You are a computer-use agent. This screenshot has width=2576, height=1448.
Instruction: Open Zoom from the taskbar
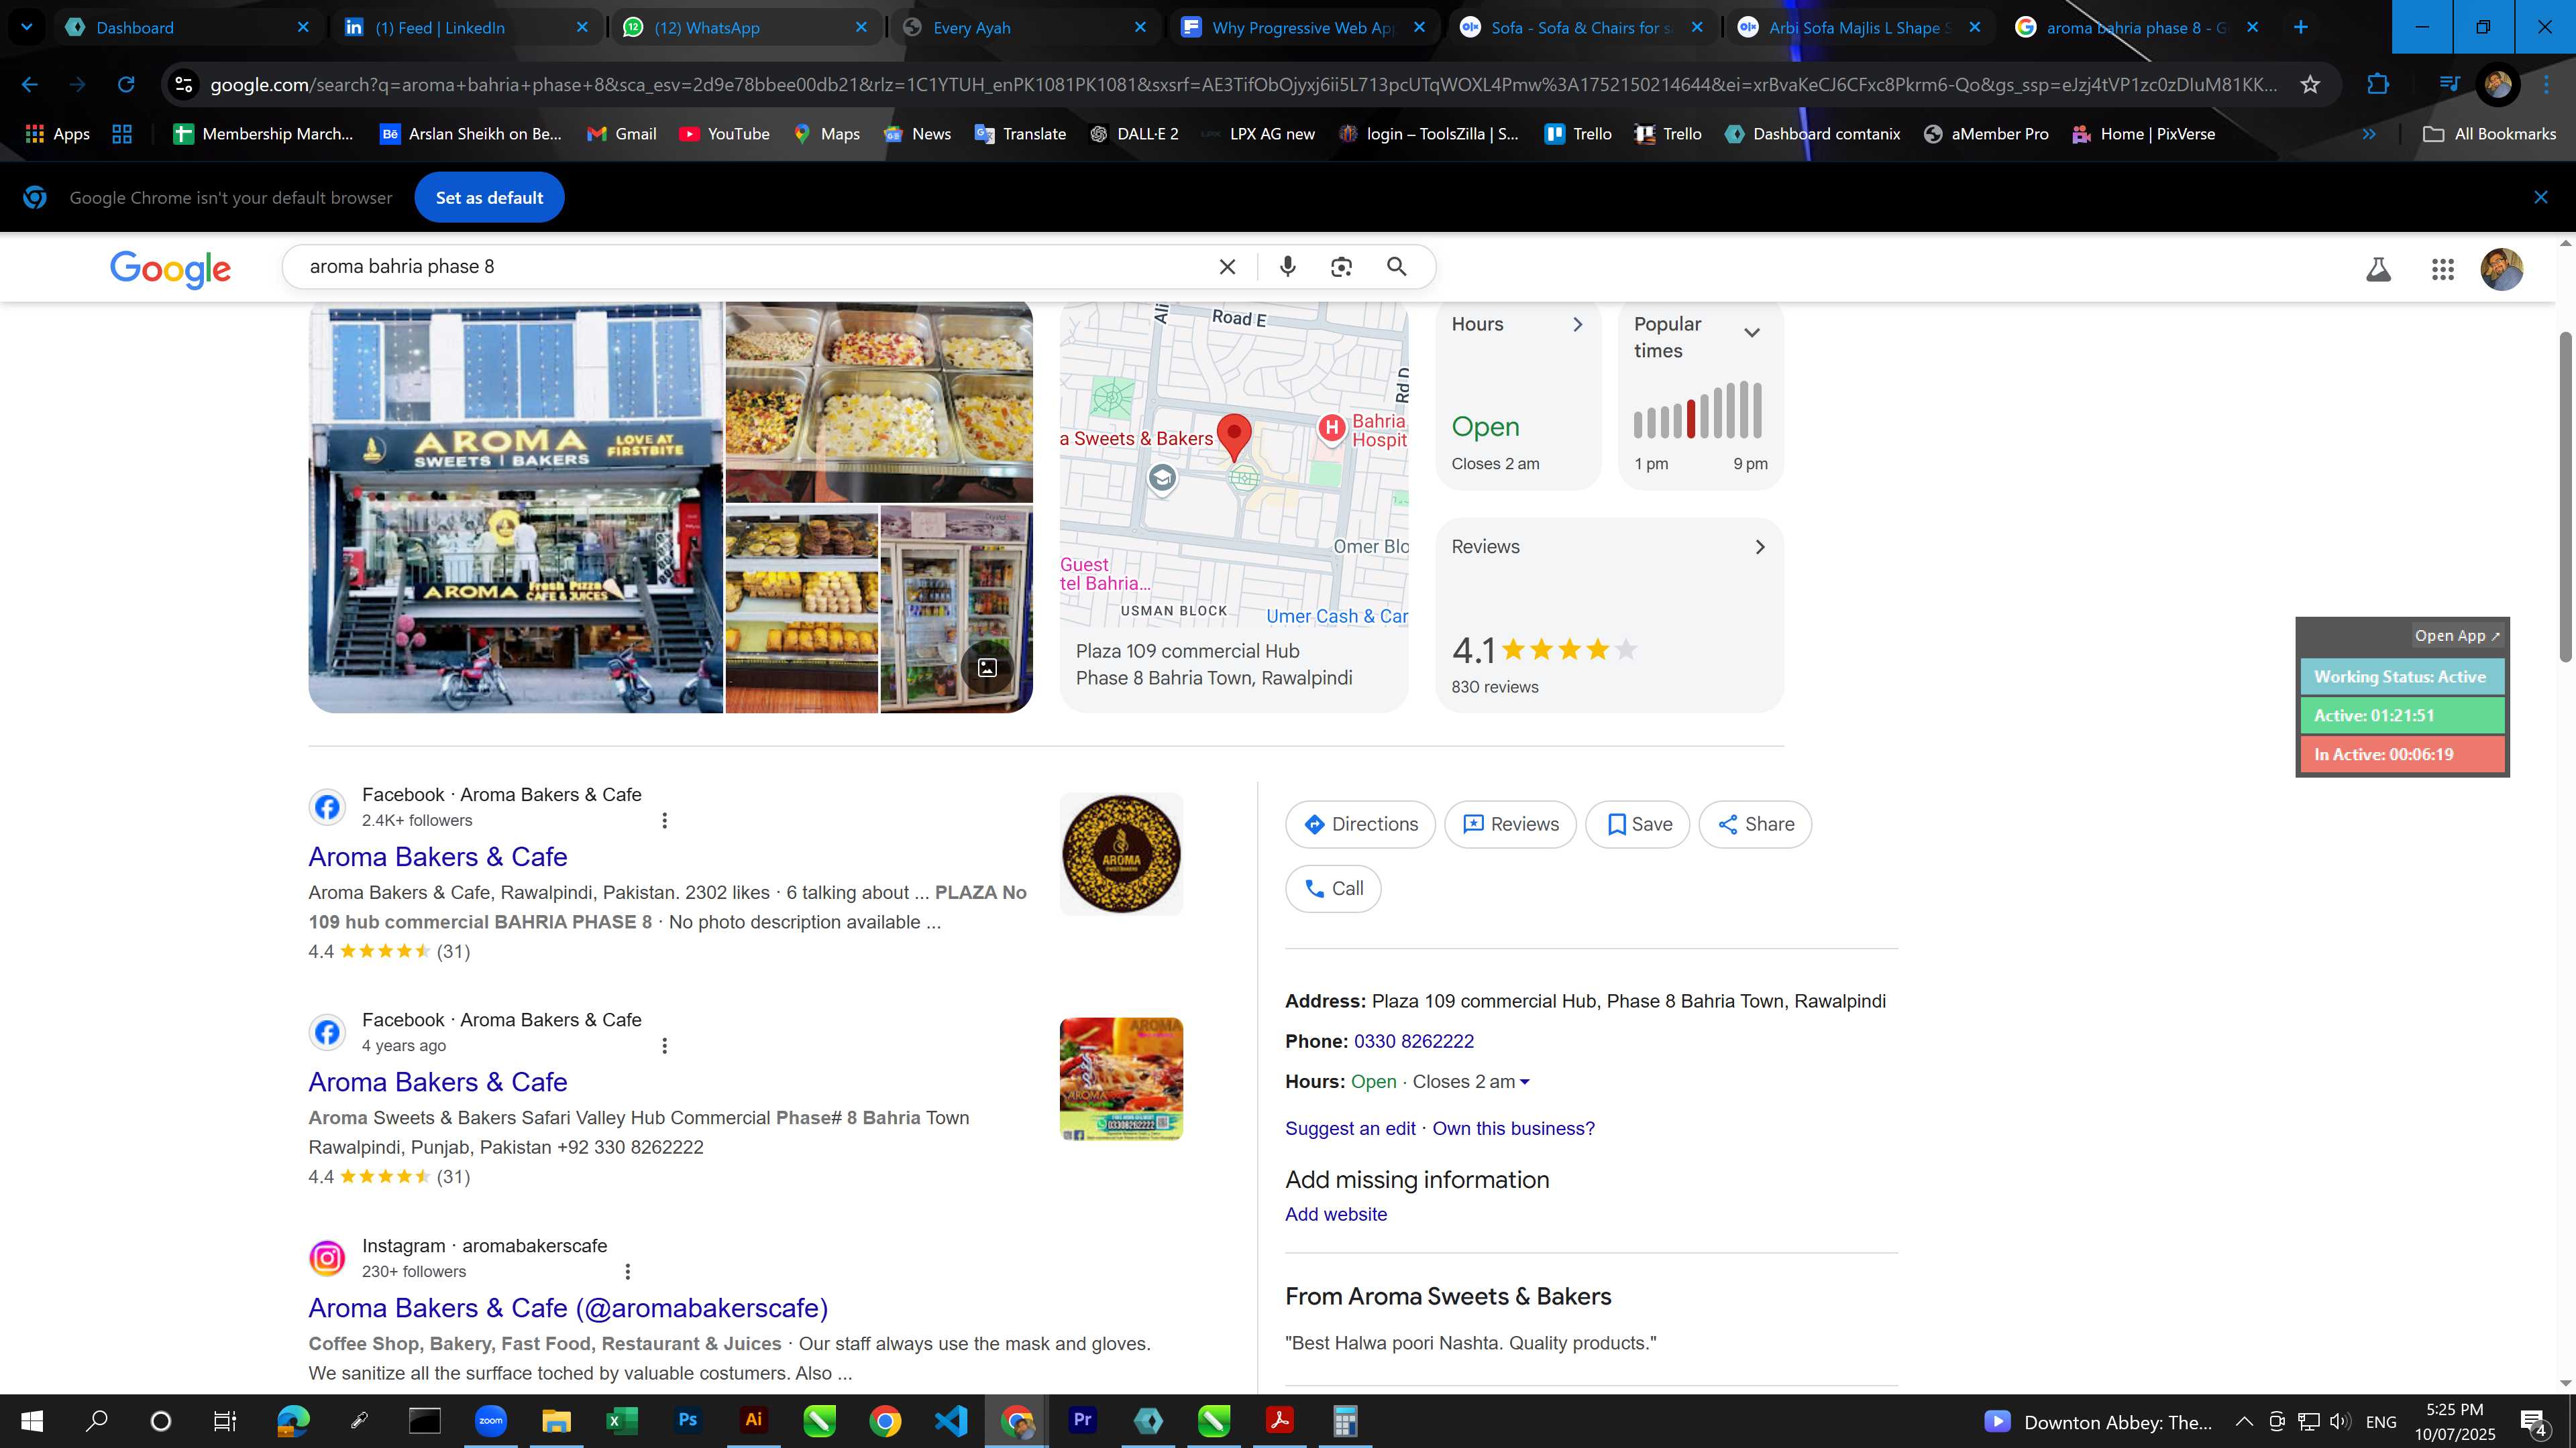(490, 1420)
